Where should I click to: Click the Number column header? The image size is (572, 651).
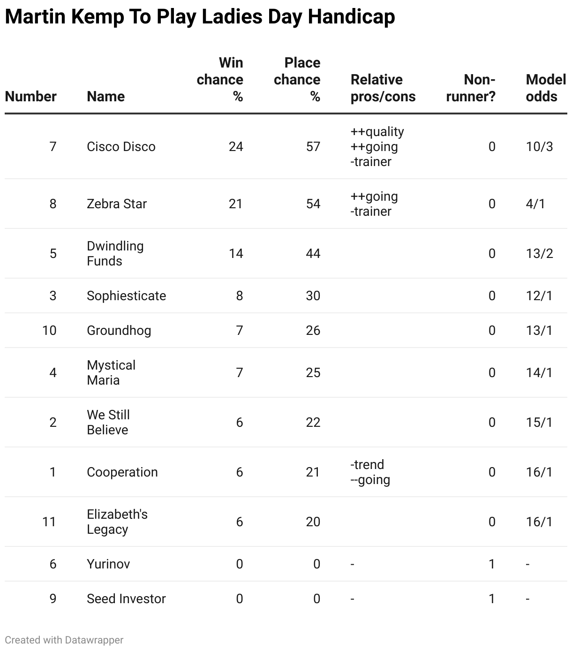30,96
